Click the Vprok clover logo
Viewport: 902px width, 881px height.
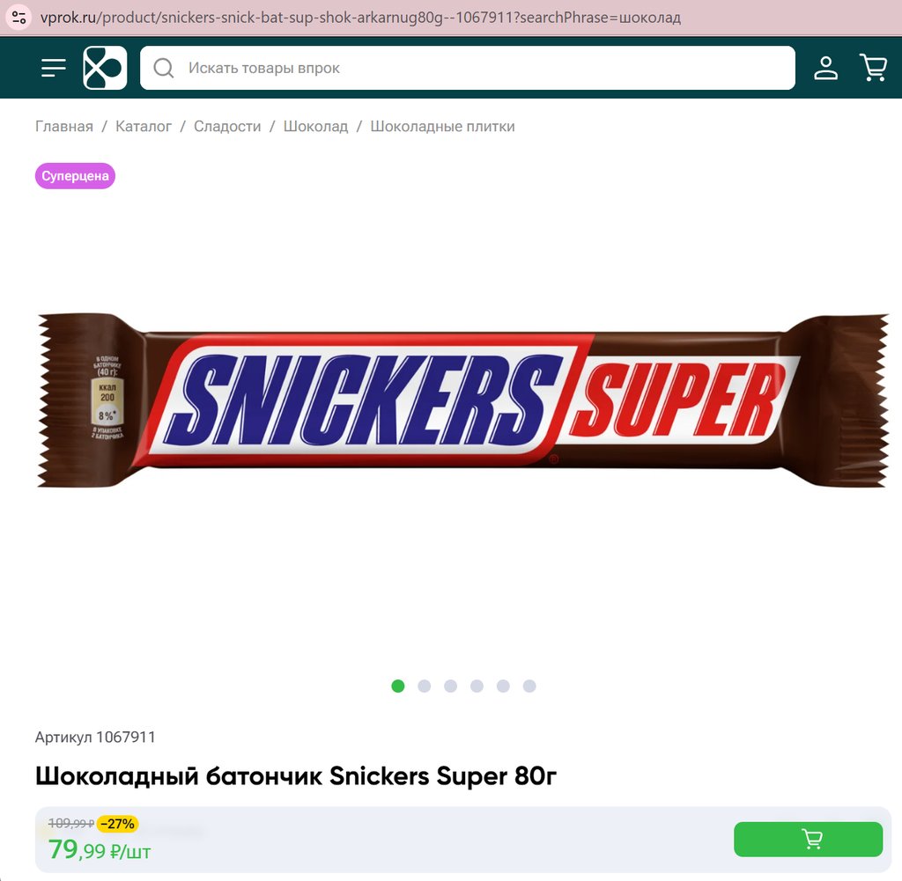tap(105, 68)
